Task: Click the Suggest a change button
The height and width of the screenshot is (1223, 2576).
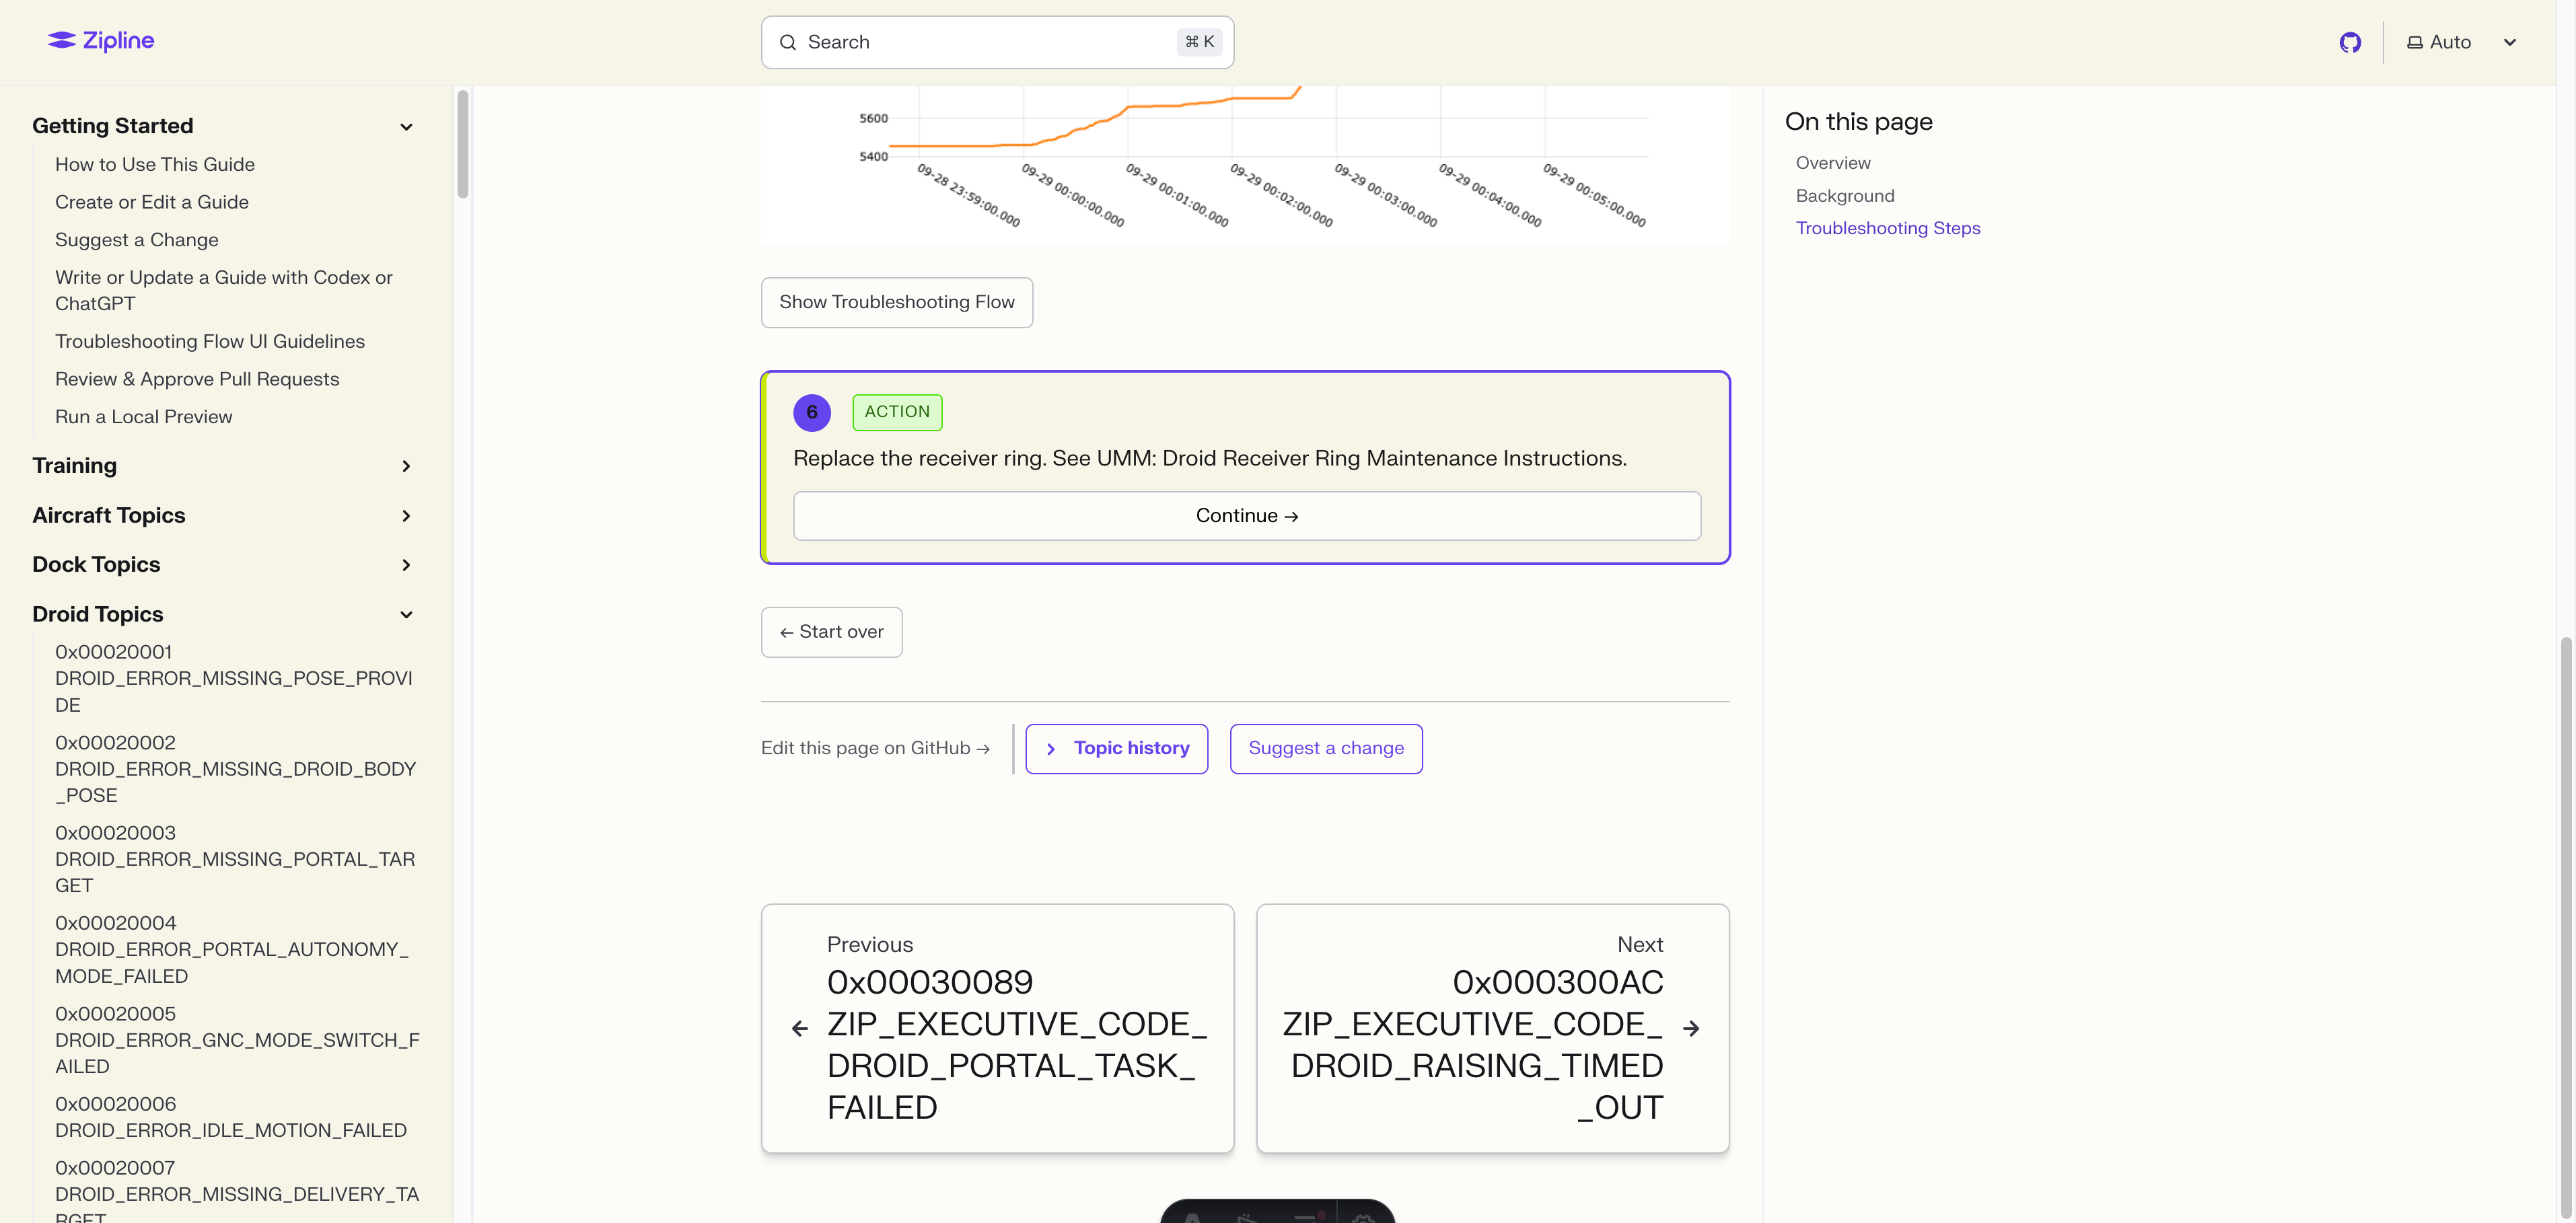Action: (x=1325, y=749)
